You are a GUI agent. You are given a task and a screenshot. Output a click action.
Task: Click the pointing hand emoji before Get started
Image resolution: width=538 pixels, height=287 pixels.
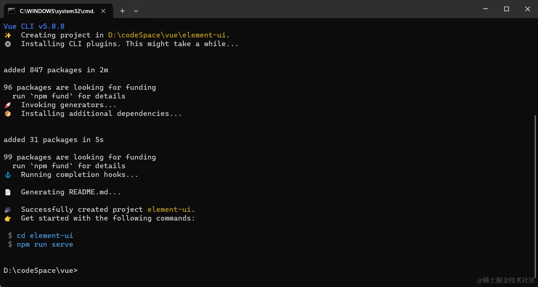[8, 218]
